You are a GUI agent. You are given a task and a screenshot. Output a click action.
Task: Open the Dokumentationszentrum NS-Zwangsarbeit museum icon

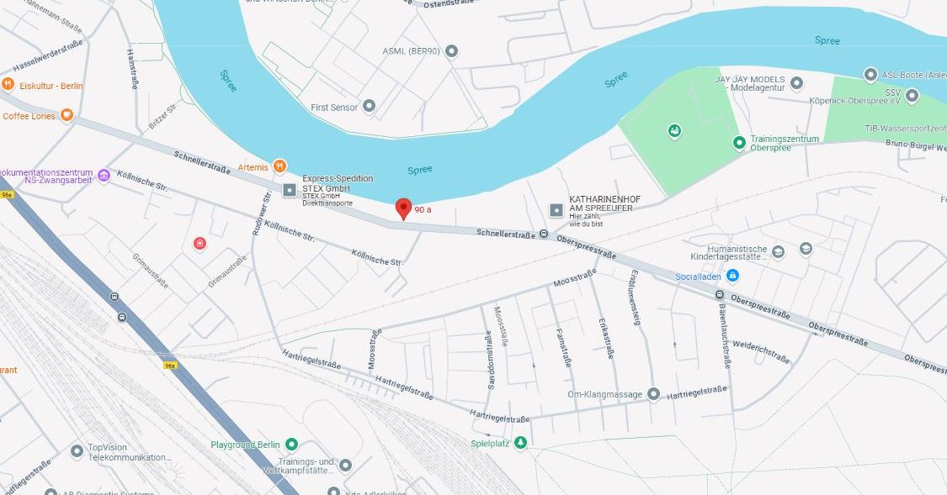click(x=104, y=176)
